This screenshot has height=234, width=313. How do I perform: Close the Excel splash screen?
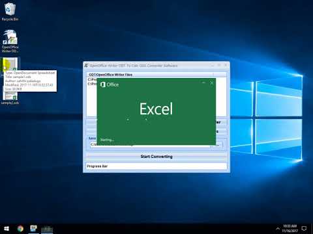coord(212,83)
